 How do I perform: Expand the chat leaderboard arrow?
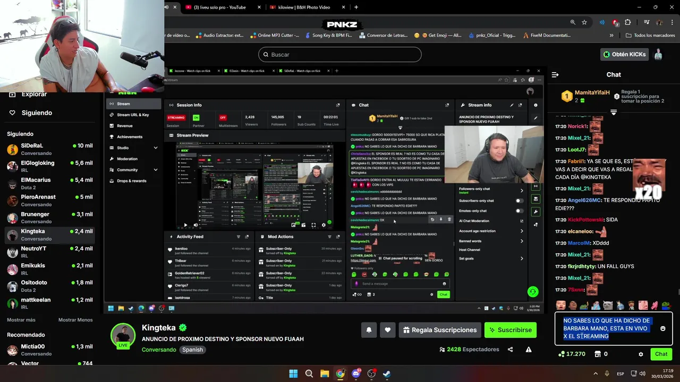tap(614, 112)
